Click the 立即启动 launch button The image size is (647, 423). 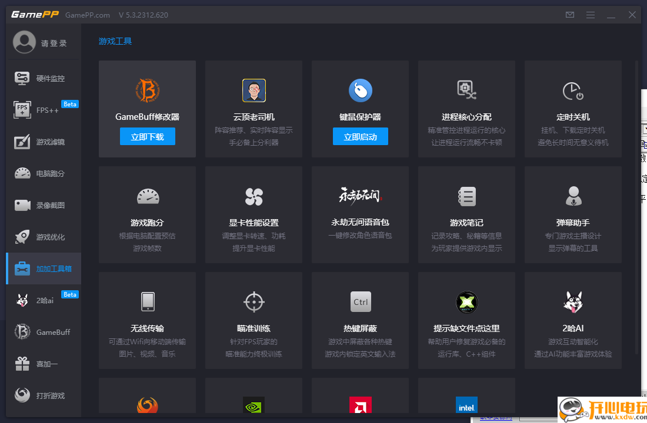click(x=360, y=136)
